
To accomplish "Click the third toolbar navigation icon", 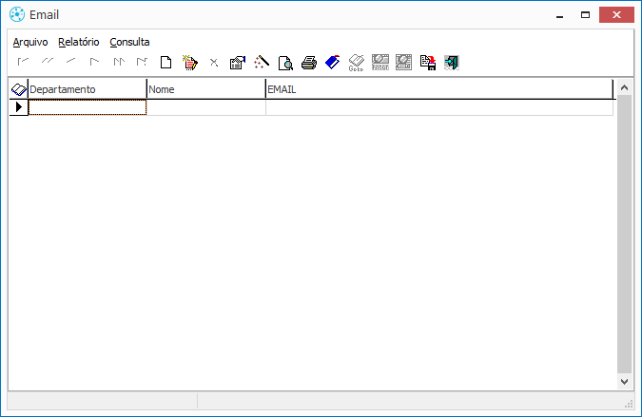I will tap(70, 61).
